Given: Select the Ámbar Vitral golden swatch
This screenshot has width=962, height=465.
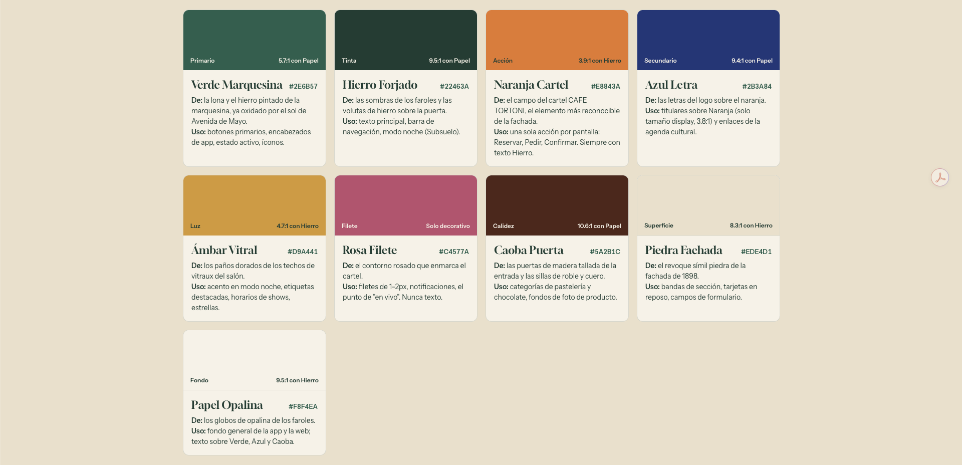Looking at the screenshot, I should click(255, 205).
